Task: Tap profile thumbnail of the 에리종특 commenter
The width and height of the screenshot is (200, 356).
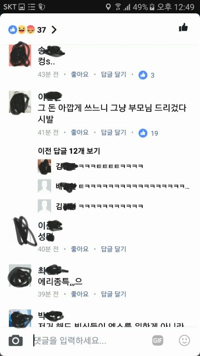Action: (20, 275)
